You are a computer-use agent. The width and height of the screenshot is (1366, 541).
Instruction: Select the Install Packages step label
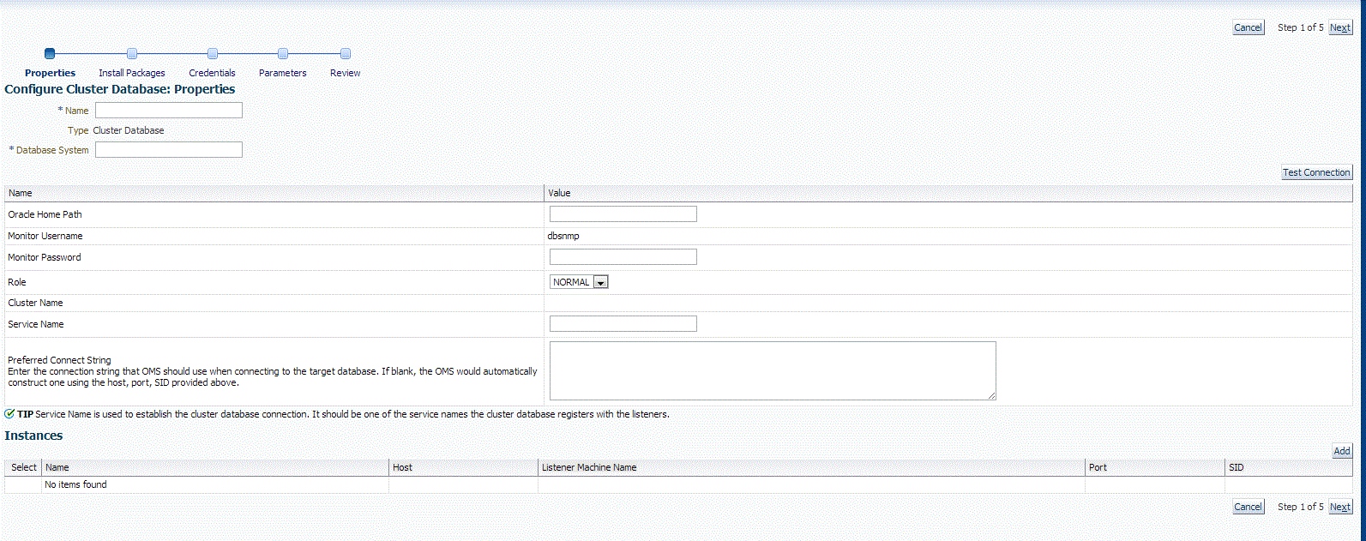(x=132, y=73)
